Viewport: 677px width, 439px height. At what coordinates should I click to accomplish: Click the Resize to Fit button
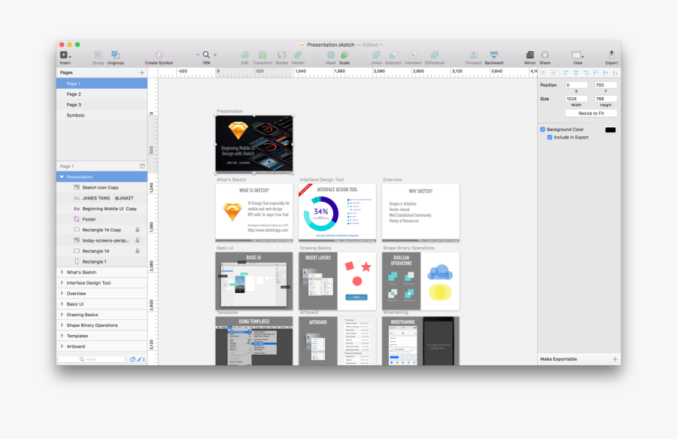coord(591,113)
